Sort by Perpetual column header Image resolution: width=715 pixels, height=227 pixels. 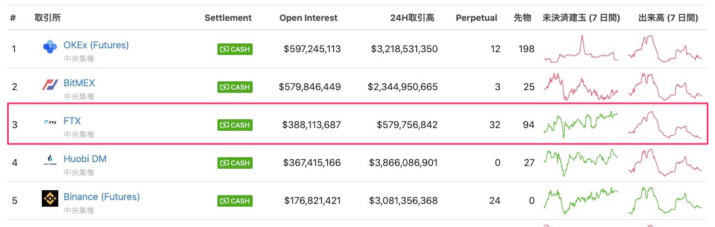[x=477, y=18]
